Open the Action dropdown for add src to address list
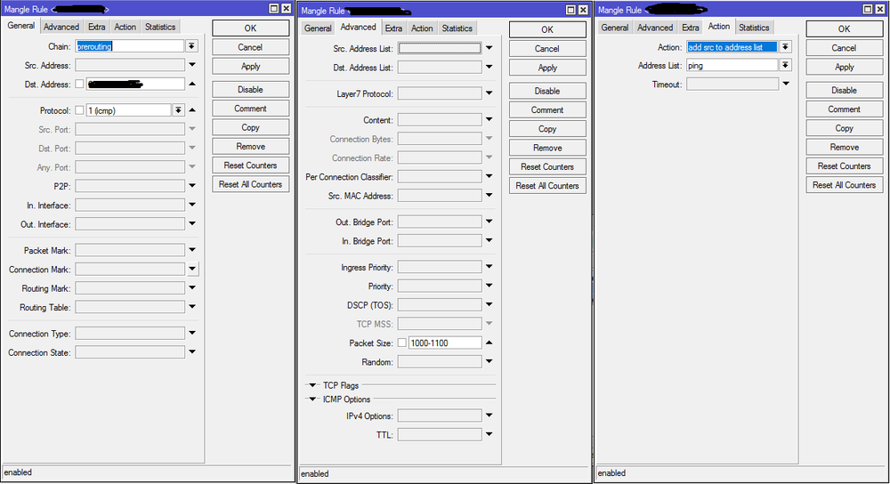 click(785, 47)
